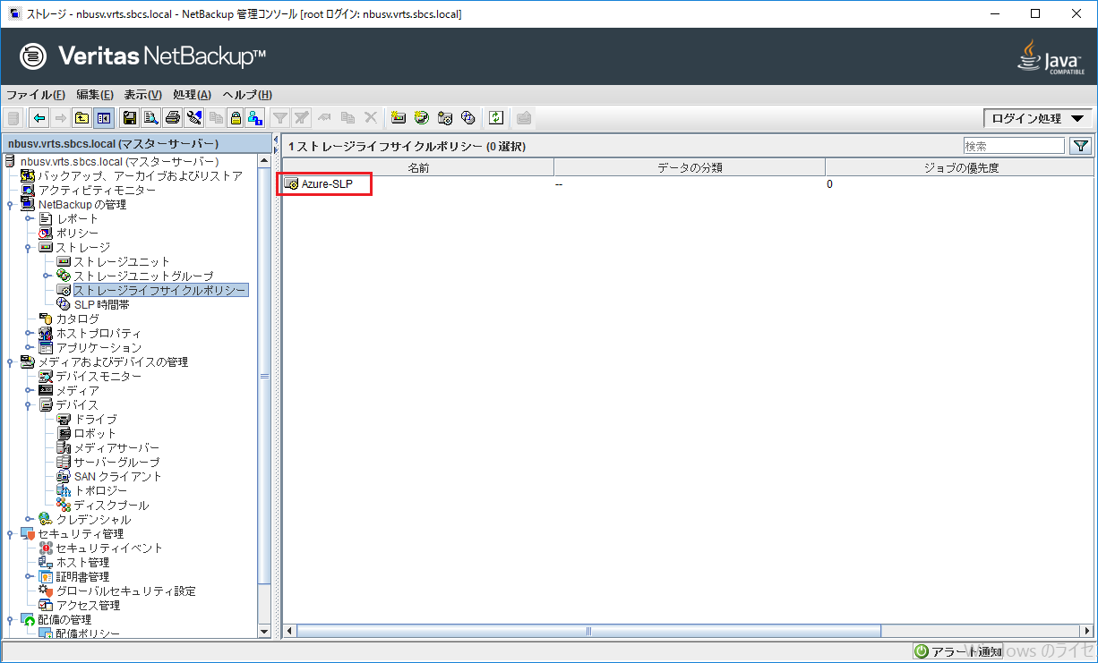Click the new storage unit group toolbar icon

421,117
